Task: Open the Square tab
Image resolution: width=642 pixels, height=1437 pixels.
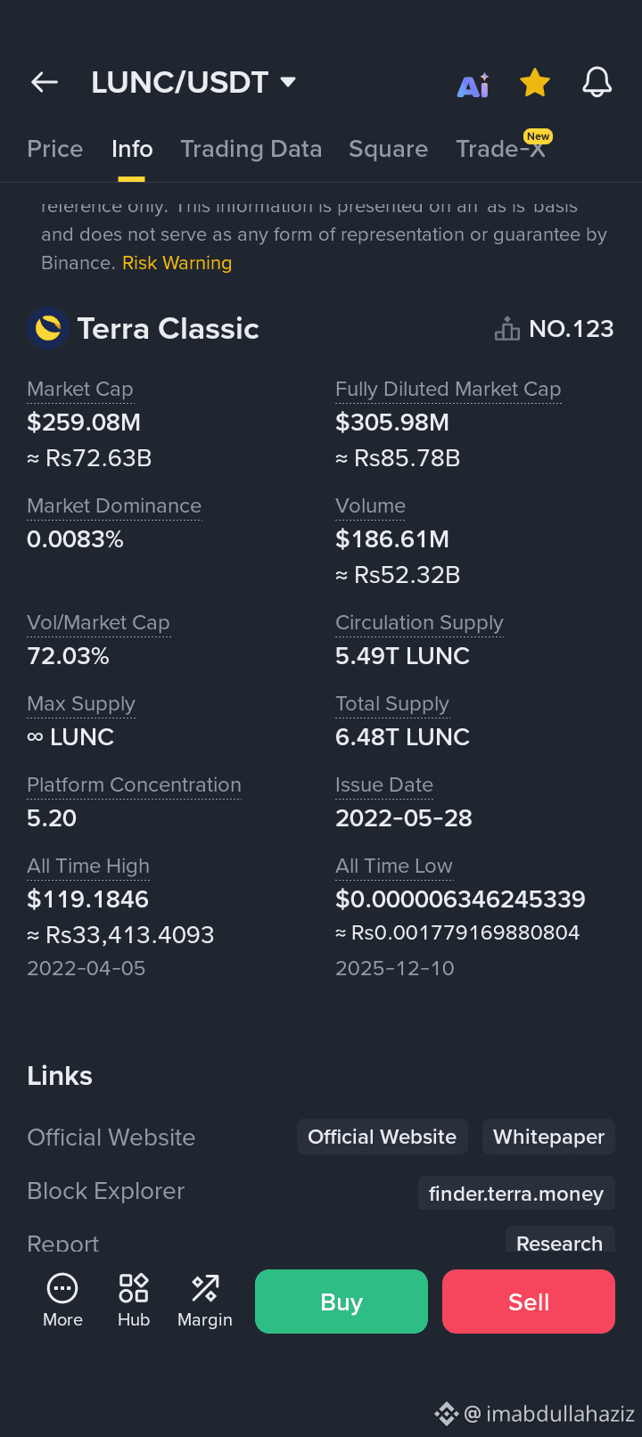Action: pyautogui.click(x=389, y=149)
